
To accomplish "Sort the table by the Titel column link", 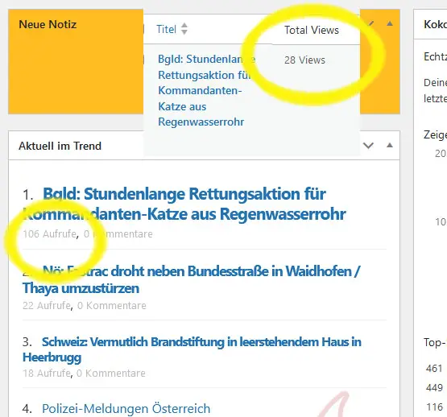I will click(166, 29).
